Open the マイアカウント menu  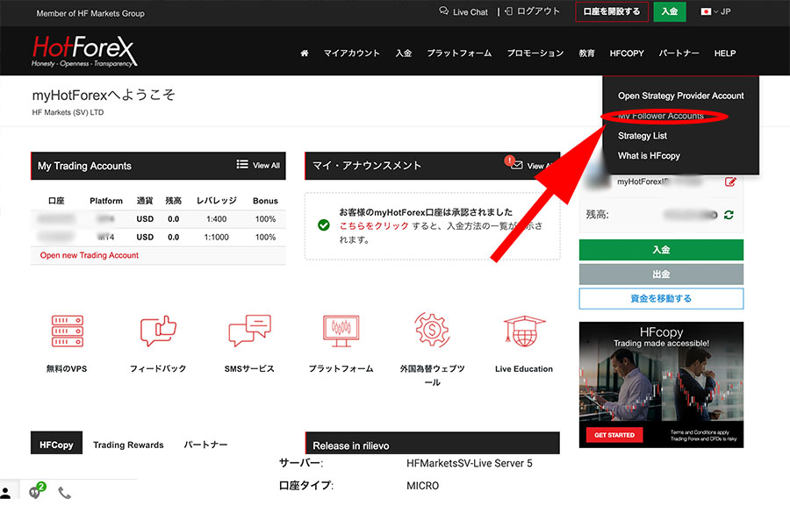(352, 53)
